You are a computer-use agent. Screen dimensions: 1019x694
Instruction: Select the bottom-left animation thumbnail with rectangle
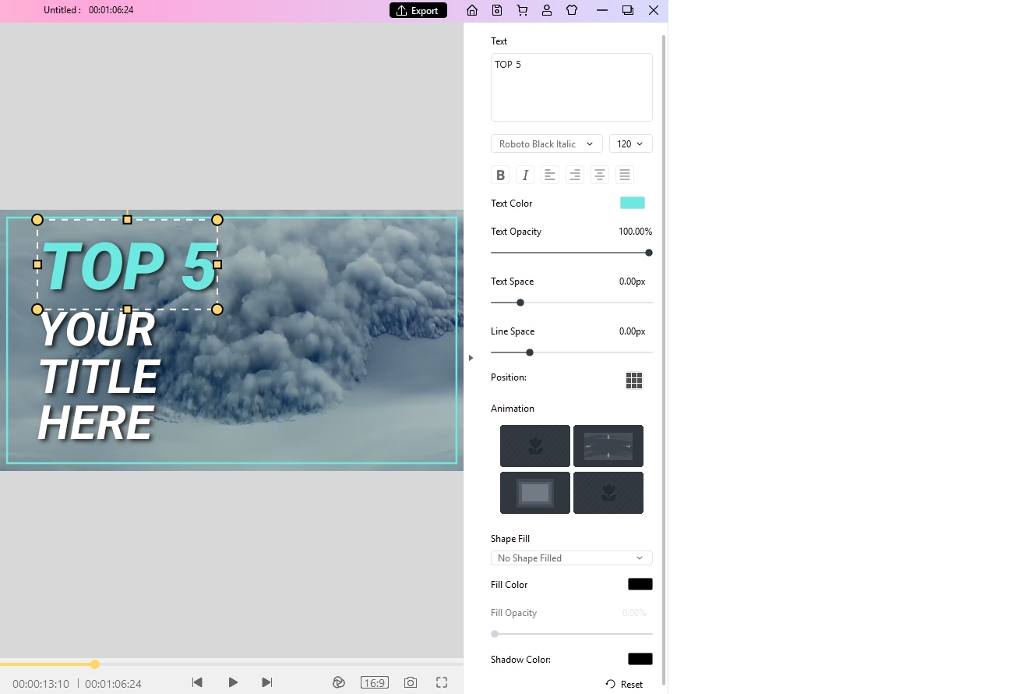click(535, 493)
